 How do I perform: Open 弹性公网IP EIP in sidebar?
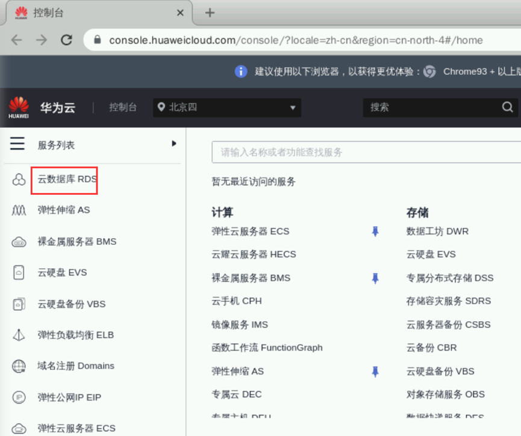[x=69, y=397]
